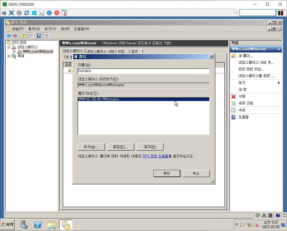Image resolution: width=287 pixels, height=231 pixels.
Task: Click the 추가(A)... button
Action: tap(91, 147)
